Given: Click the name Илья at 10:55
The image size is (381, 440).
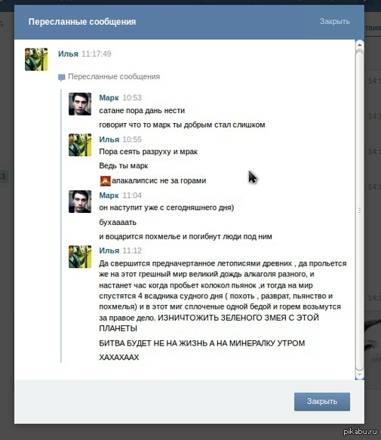Looking at the screenshot, I should (109, 140).
